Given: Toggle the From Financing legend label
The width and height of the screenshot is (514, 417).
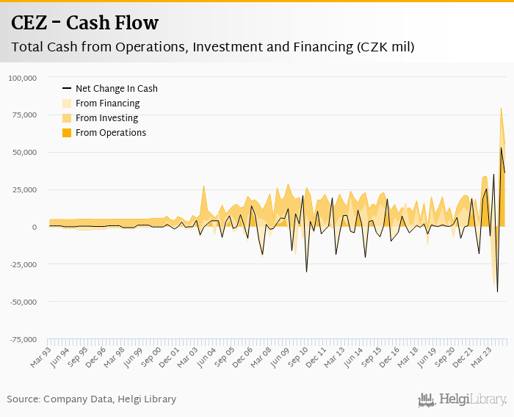Looking at the screenshot, I should pyautogui.click(x=107, y=104).
